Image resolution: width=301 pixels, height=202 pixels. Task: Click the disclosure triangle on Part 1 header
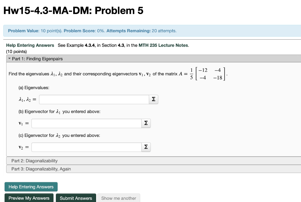pyautogui.click(x=10, y=59)
